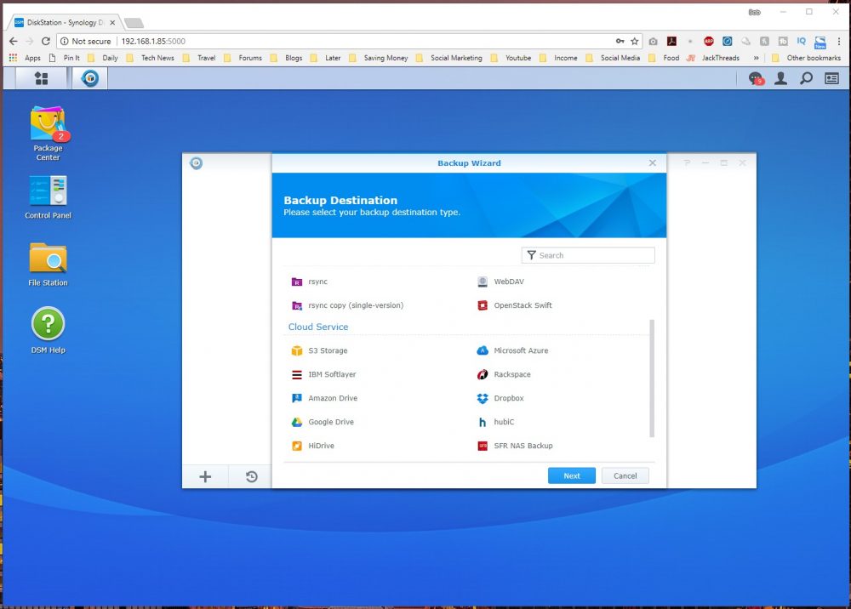Click the Adblock Plus extension icon
Viewport: 851px width, 609px height.
click(709, 41)
